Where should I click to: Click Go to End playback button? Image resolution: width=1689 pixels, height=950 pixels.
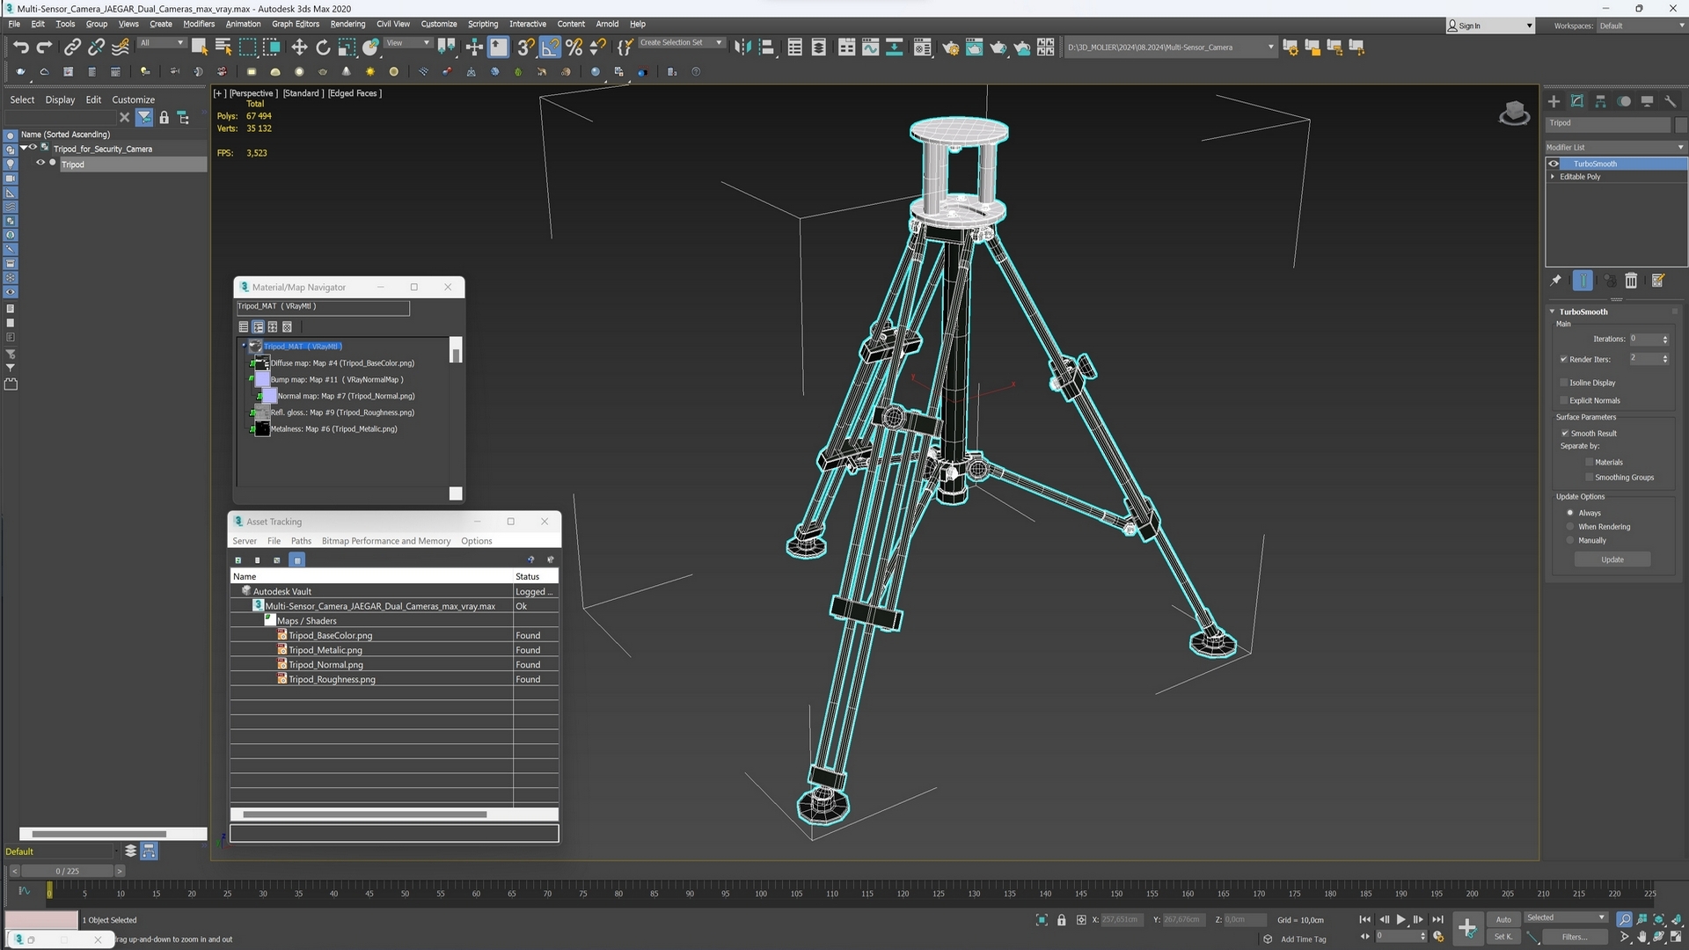(x=1437, y=919)
